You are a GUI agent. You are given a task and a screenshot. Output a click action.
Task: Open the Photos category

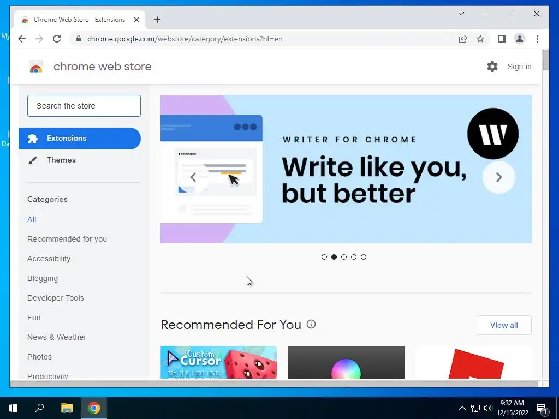(x=39, y=357)
